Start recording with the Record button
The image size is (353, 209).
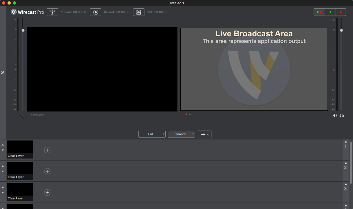point(95,12)
